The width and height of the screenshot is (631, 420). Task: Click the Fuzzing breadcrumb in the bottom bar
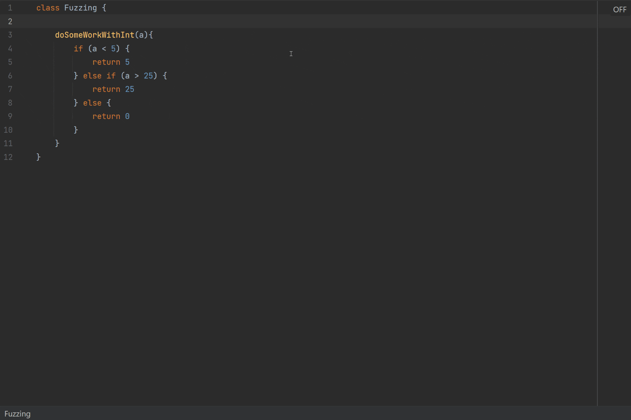(18, 414)
